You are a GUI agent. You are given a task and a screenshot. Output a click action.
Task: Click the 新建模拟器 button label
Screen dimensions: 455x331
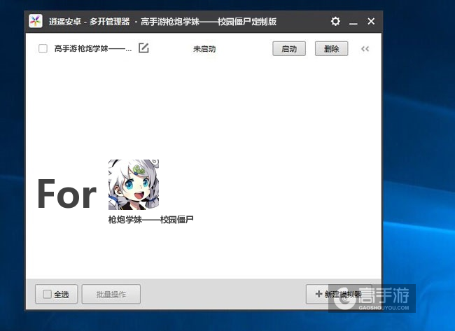point(343,295)
